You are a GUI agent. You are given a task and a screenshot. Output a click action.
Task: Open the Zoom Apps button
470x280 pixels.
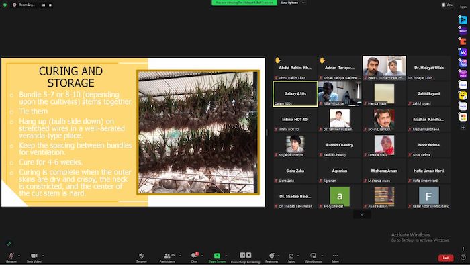pyautogui.click(x=292, y=257)
